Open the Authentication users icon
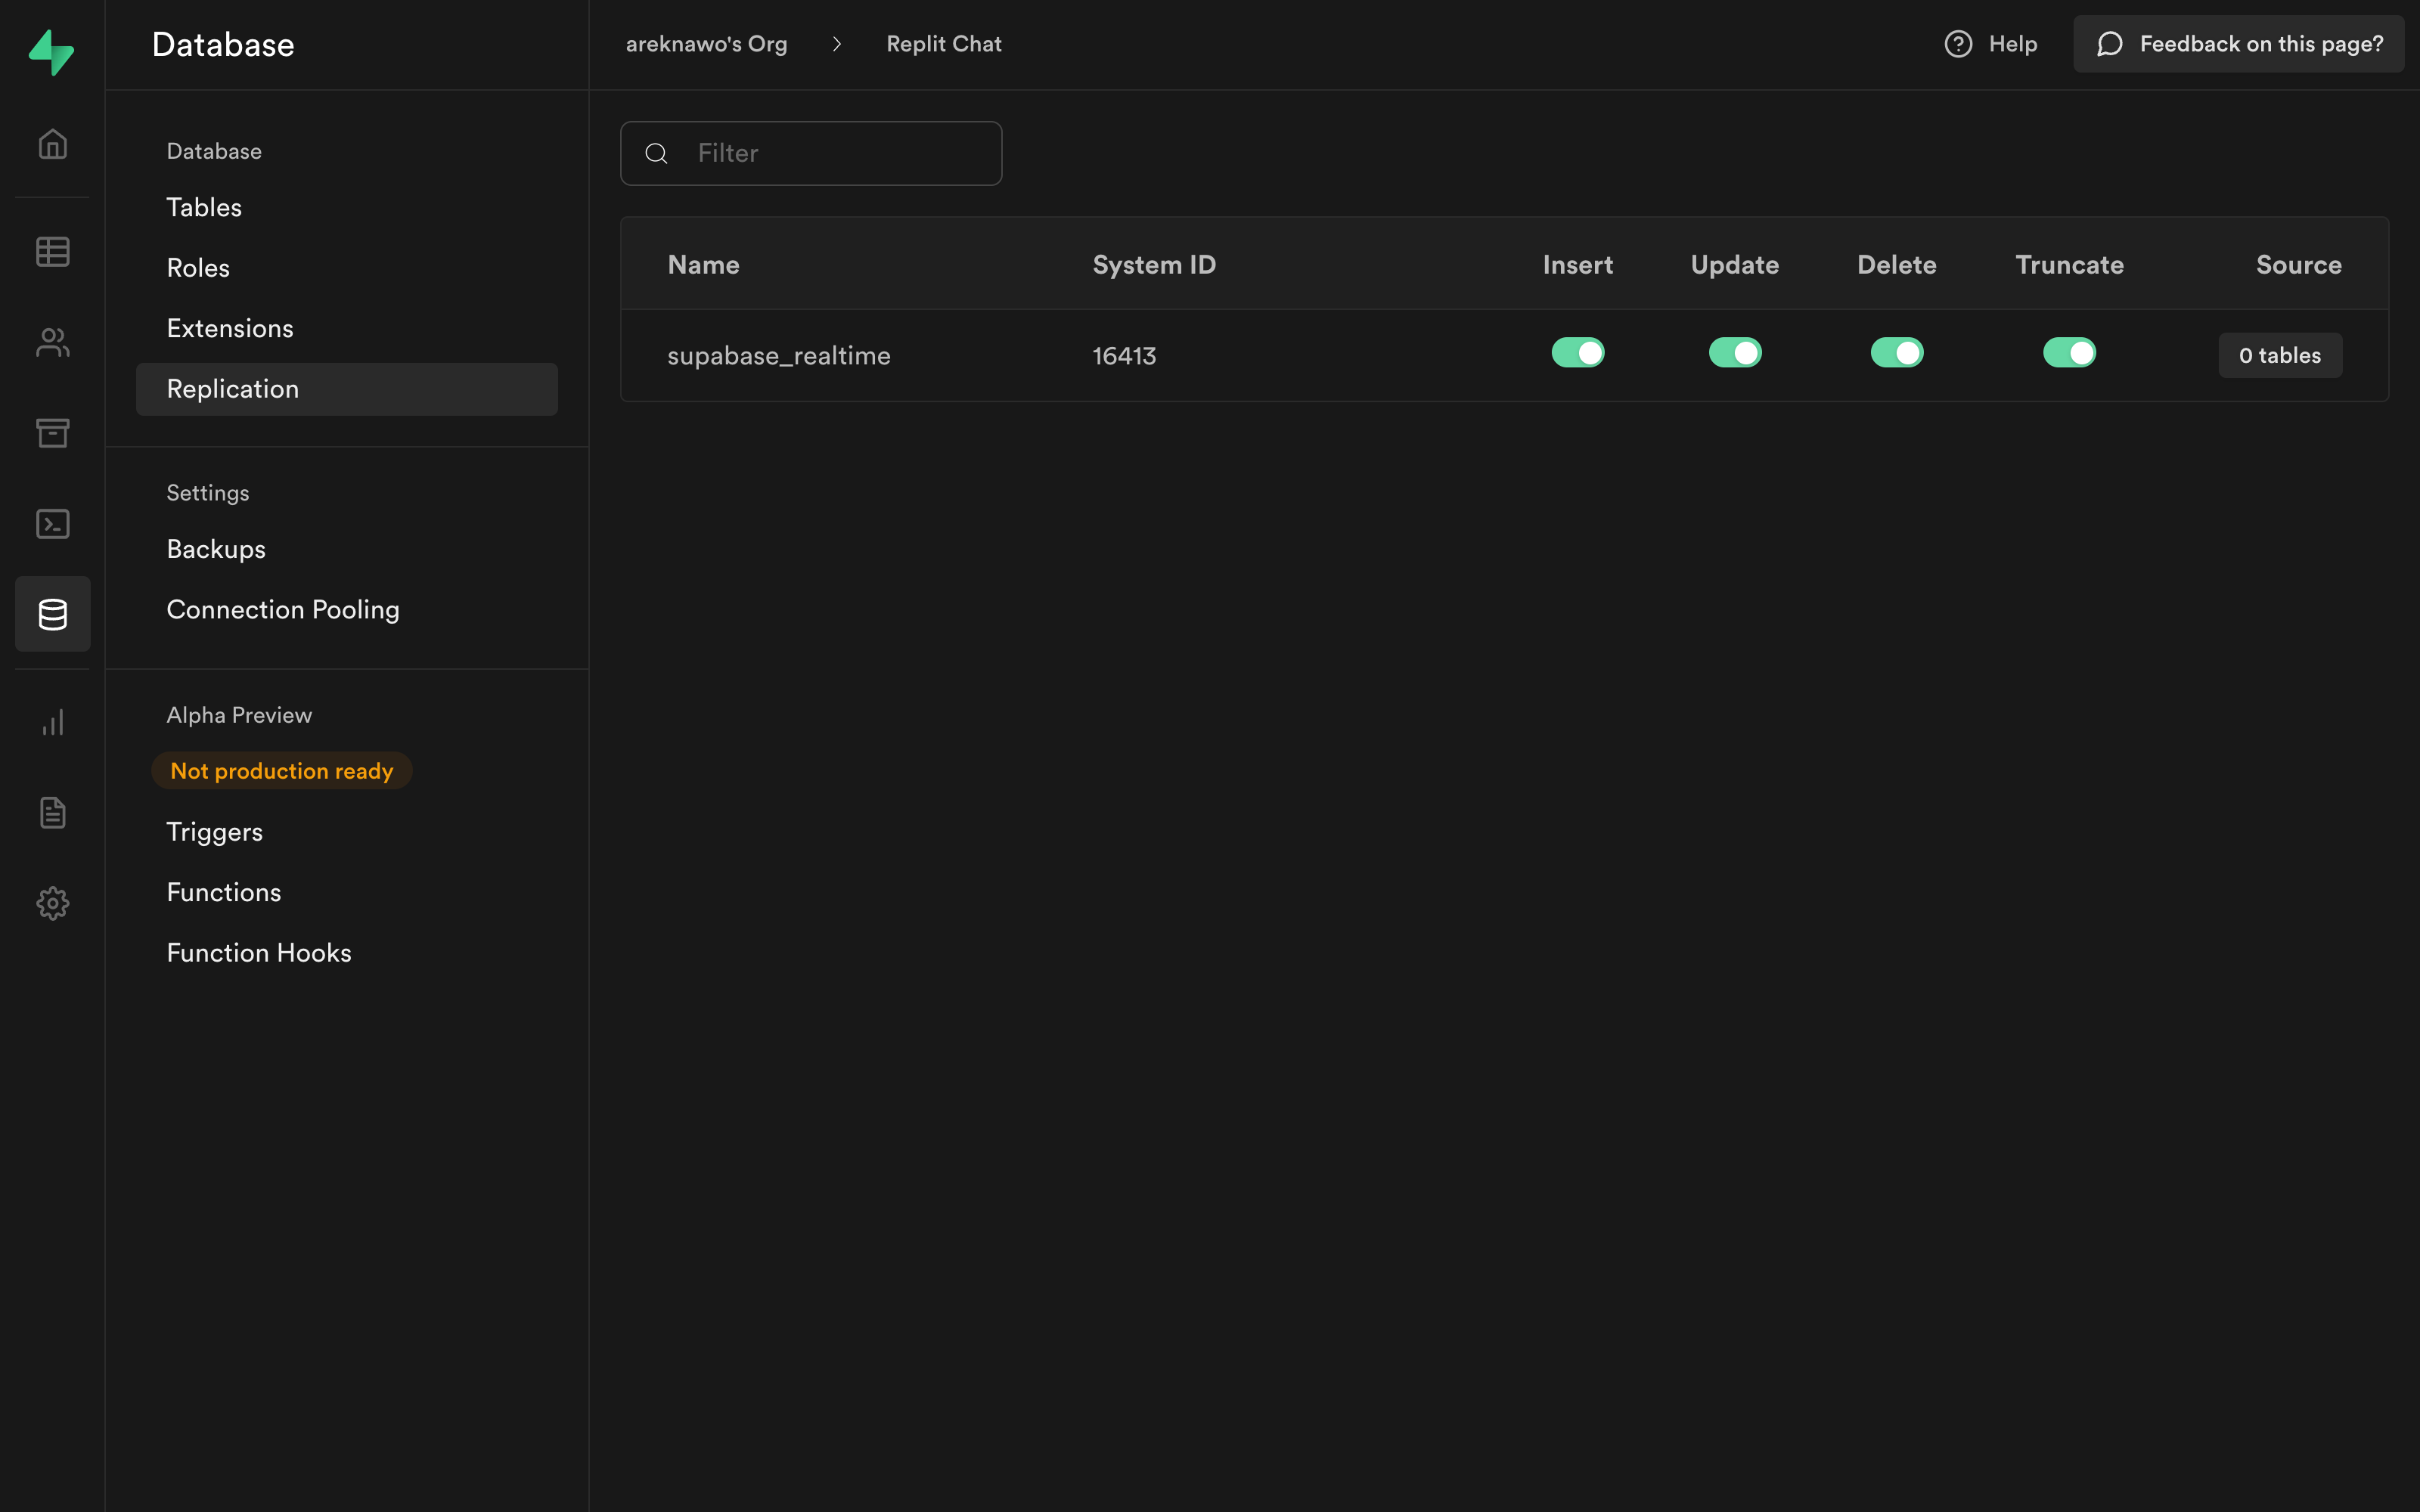 (x=52, y=343)
